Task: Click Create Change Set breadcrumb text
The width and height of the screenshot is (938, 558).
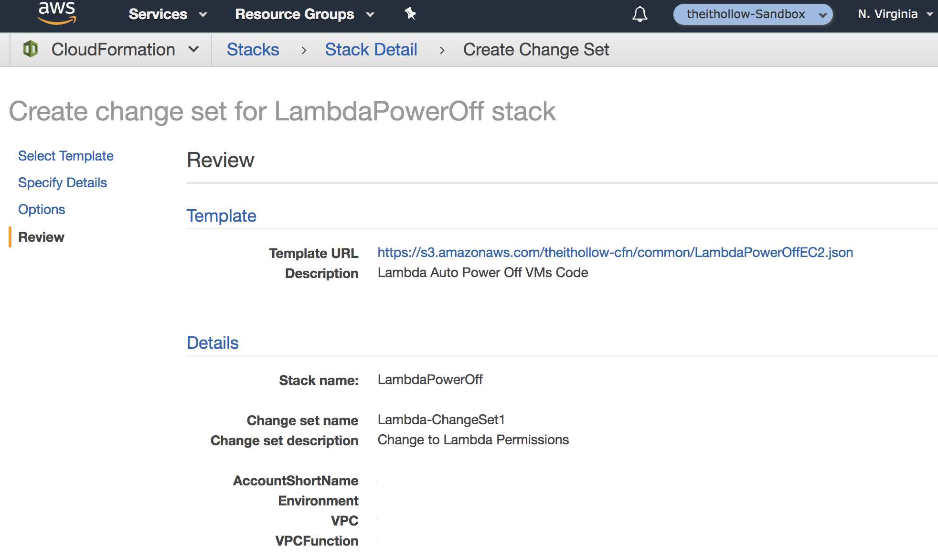Action: [535, 50]
